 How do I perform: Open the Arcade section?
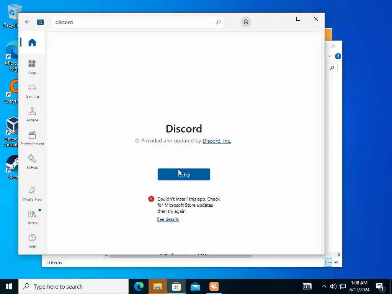pyautogui.click(x=32, y=115)
